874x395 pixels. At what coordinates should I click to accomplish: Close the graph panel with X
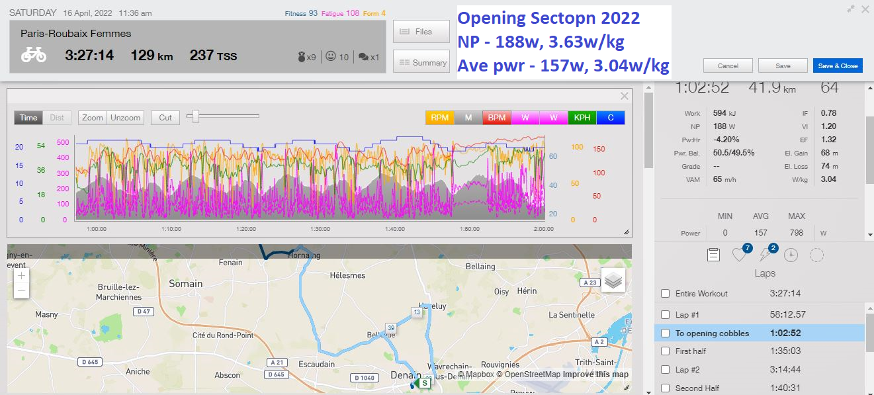tap(624, 97)
